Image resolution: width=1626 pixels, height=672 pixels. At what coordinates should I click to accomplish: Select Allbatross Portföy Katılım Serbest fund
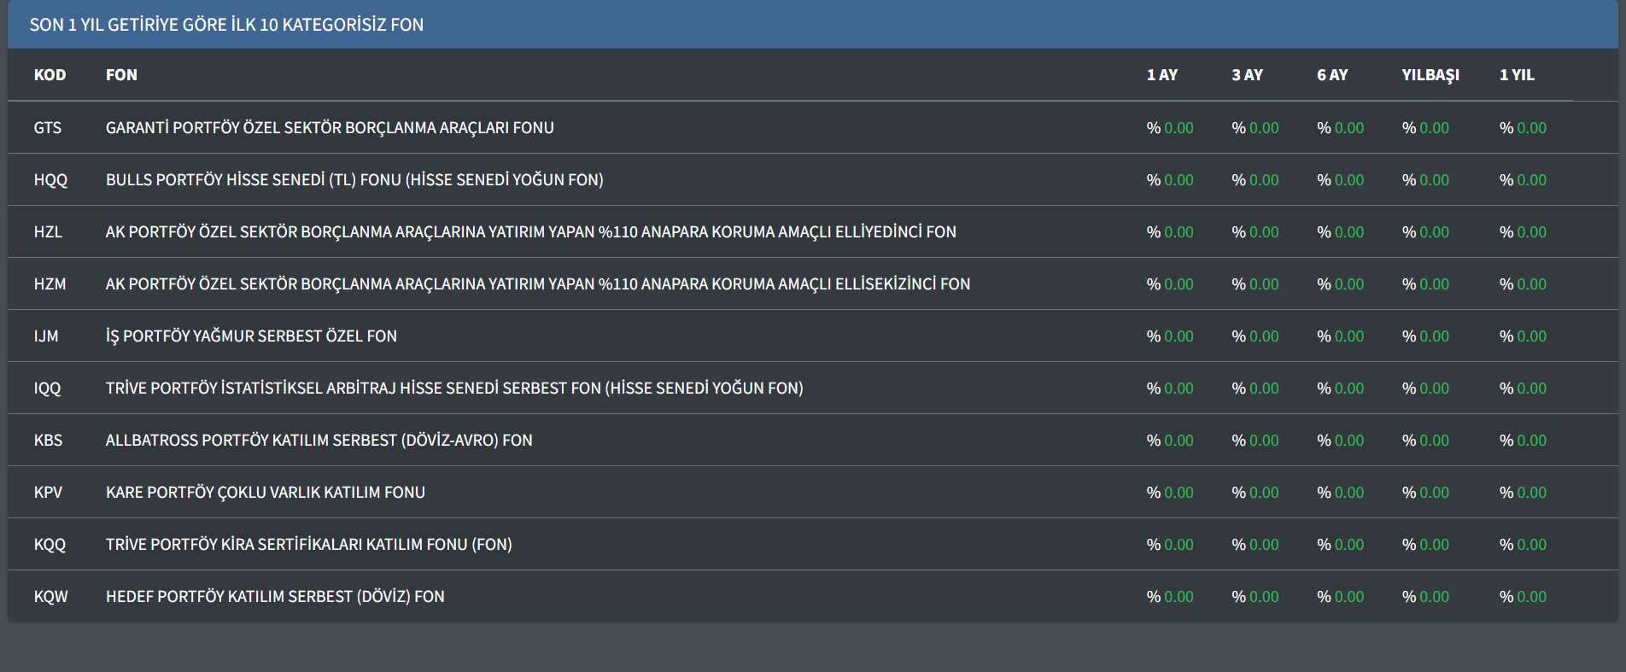coord(319,441)
